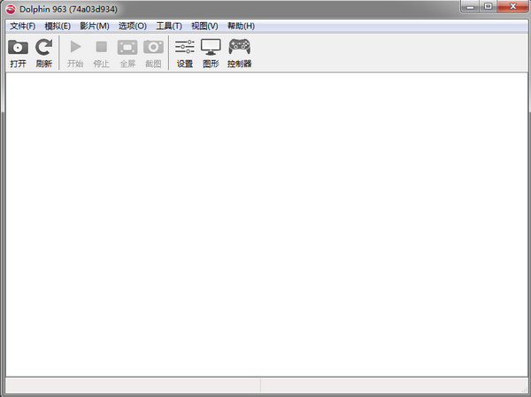Click the Dolphin logo in title bar

tap(11, 9)
